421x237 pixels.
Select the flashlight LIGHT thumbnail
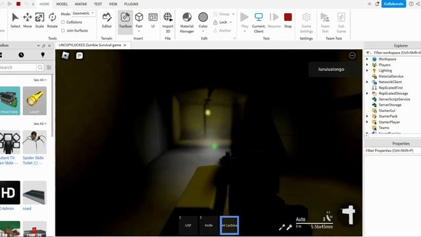[35, 101]
